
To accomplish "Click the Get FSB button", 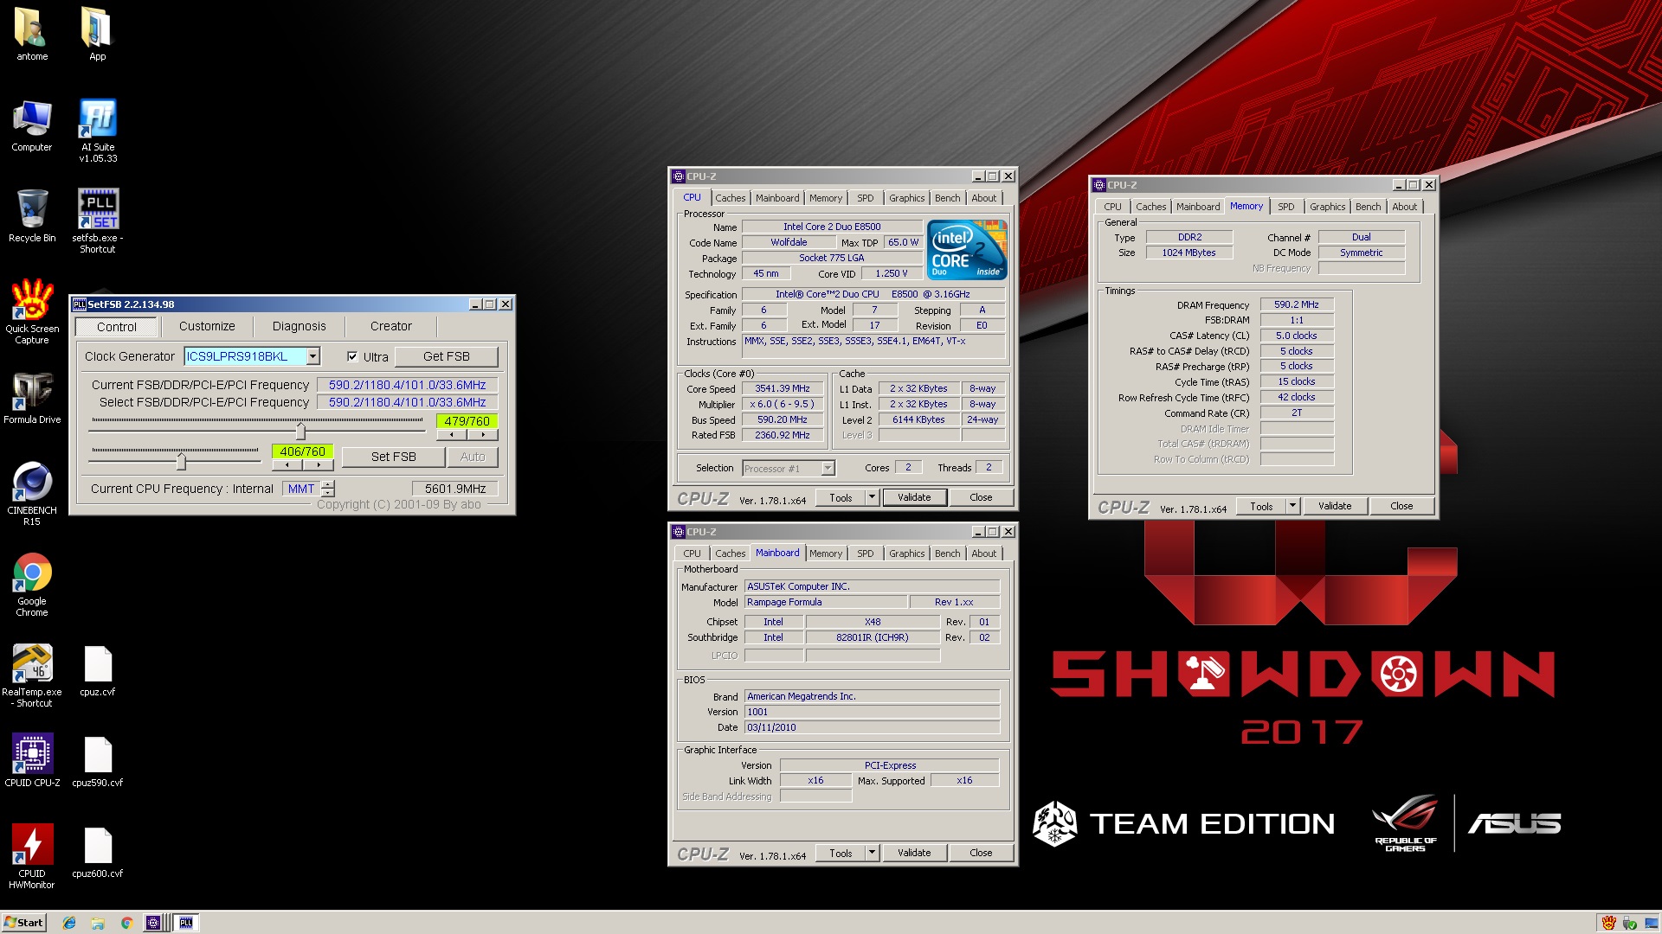I will 446,356.
